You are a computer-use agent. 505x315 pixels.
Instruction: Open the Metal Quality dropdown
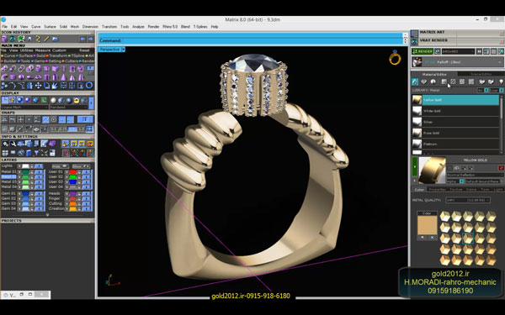point(468,200)
